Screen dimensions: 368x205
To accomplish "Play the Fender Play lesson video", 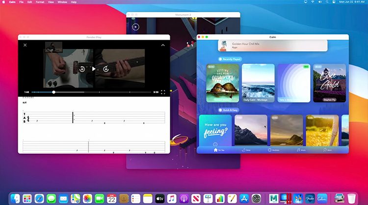I will [x=94, y=69].
